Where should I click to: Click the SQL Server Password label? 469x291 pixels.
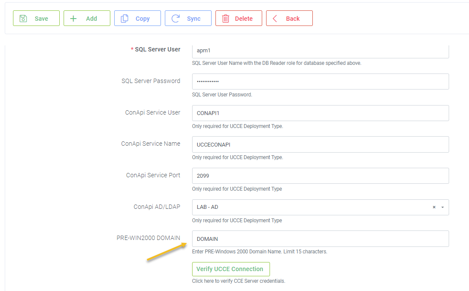click(x=151, y=81)
